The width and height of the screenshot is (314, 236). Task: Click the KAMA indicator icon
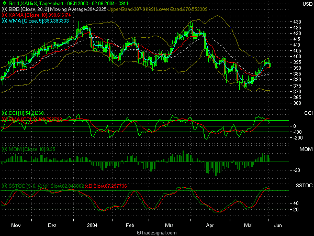(5, 15)
